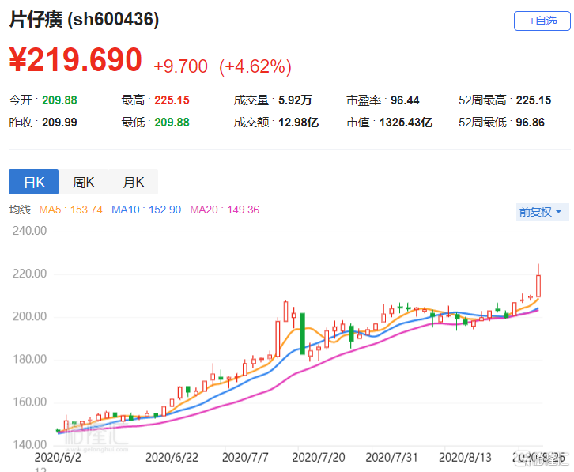574x472 pixels.
Task: Click the MA10 : 152.90 indicator
Action: [146, 210]
